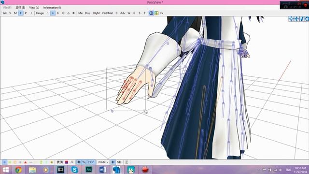Toggle bone selection B button

point(20,13)
